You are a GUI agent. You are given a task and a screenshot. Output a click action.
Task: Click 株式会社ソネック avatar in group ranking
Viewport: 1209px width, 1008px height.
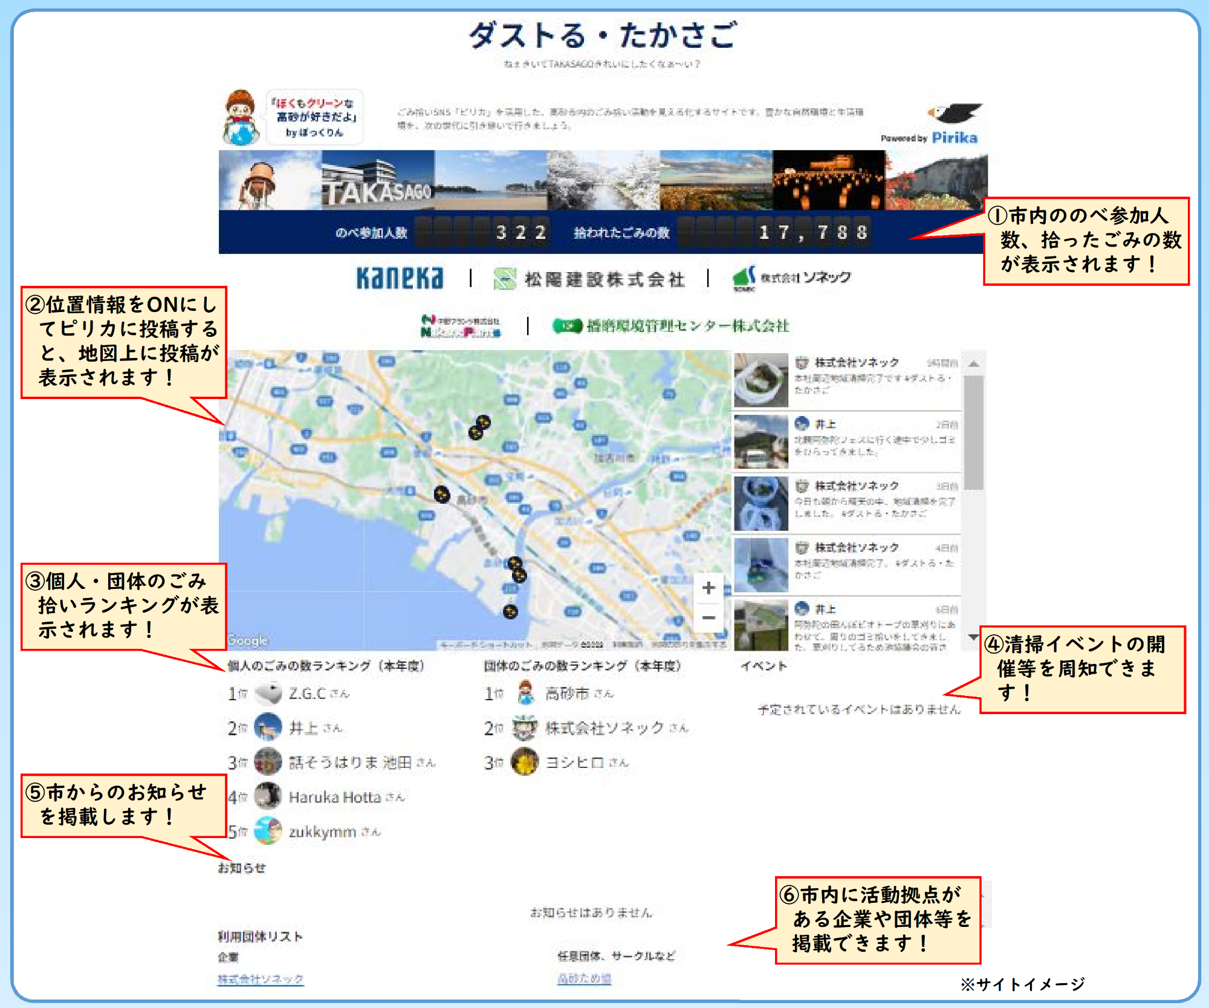[525, 727]
